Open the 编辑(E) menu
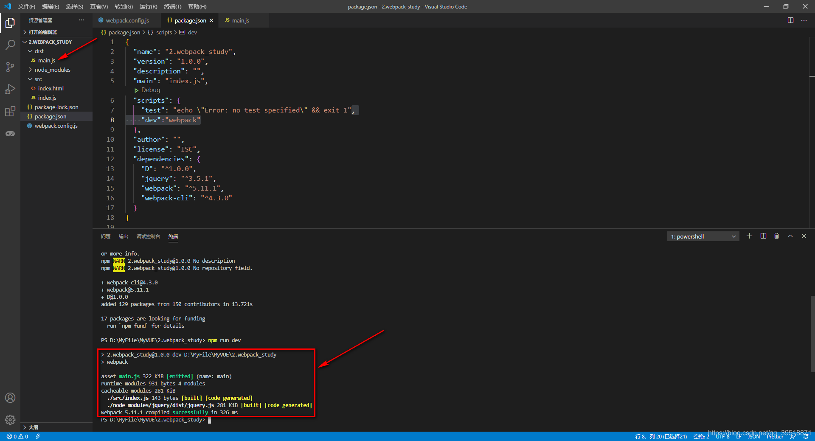This screenshot has width=815, height=441. pos(51,6)
